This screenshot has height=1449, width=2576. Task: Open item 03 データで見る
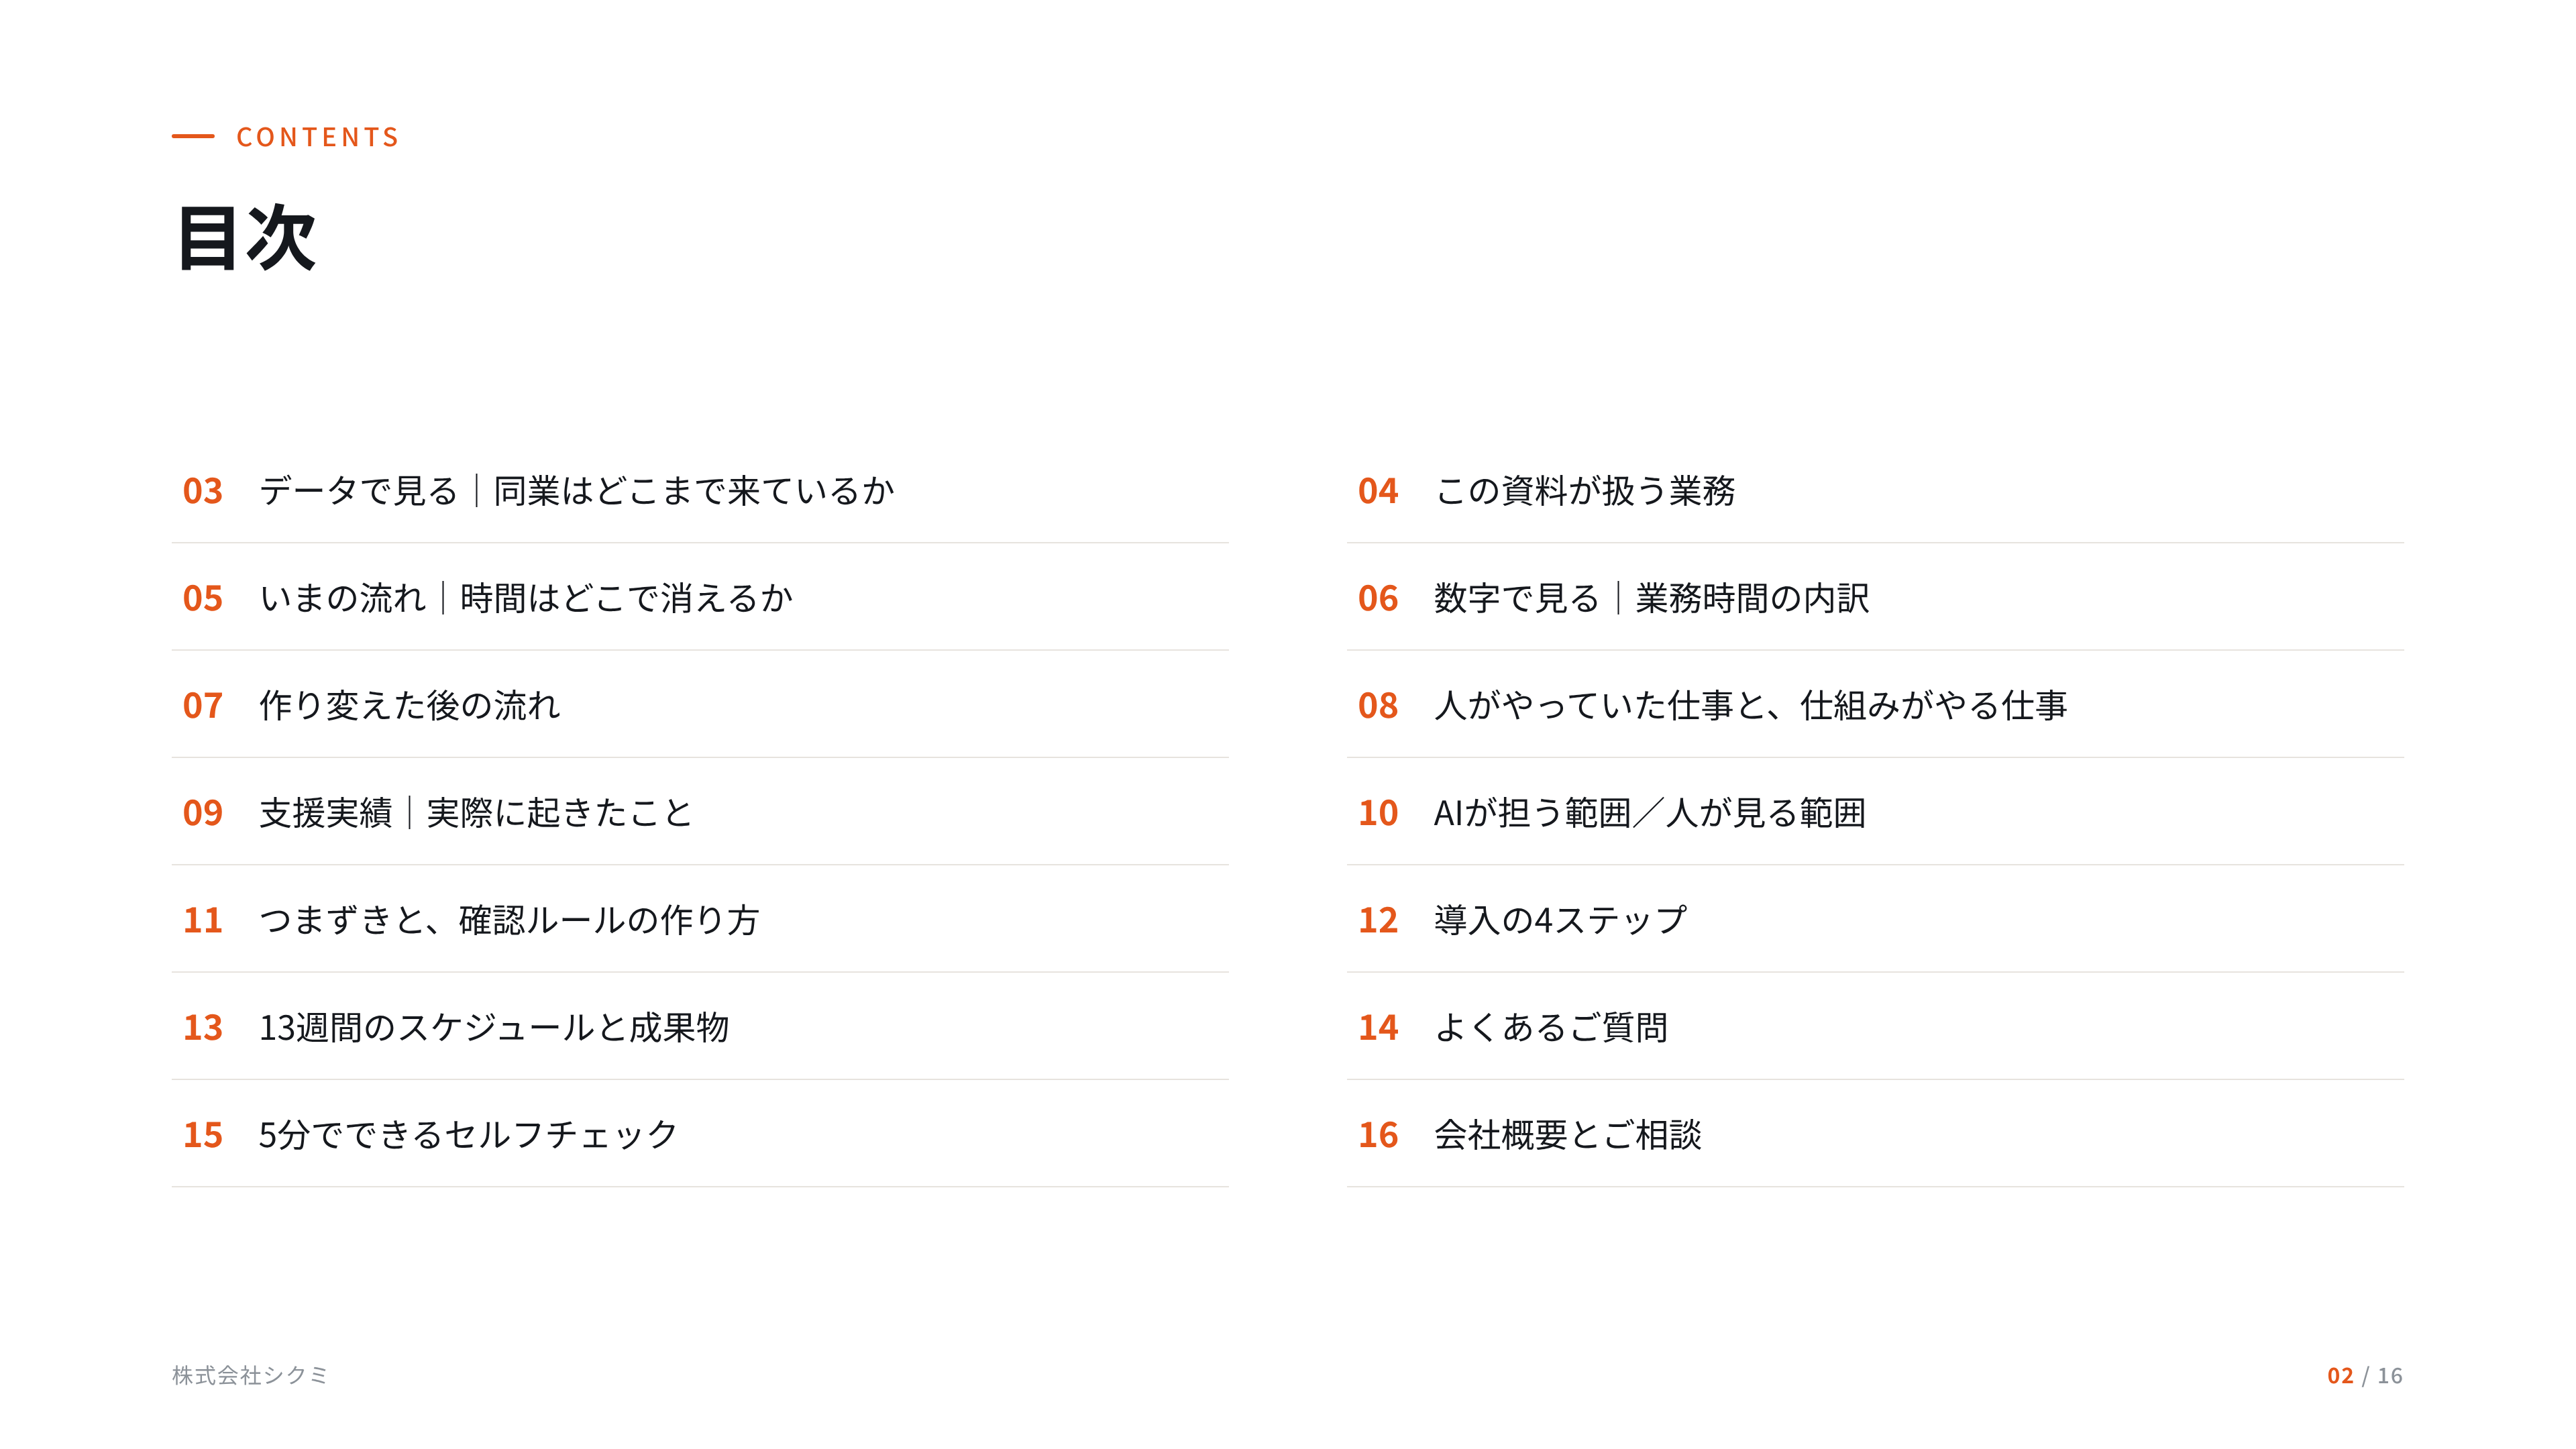click(x=700, y=490)
